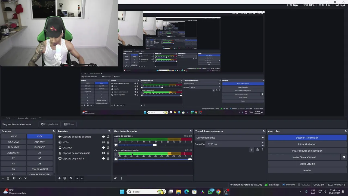This screenshot has height=196, width=348.
Task: Enable Modo Estudio
Action: point(307,164)
